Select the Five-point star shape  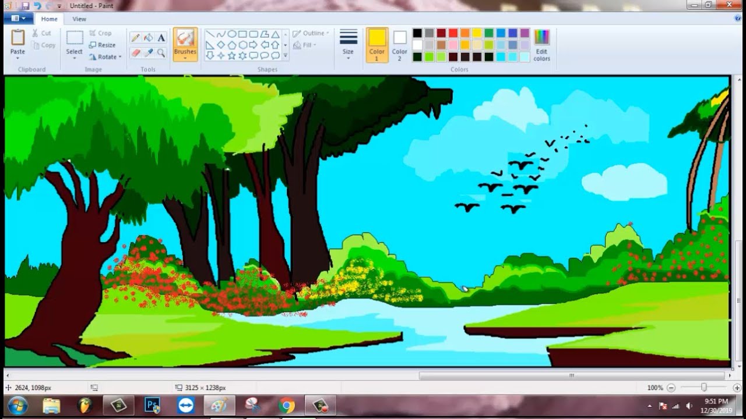point(232,55)
